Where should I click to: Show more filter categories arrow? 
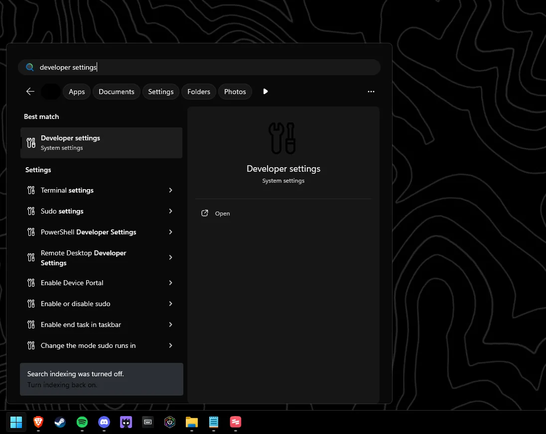[266, 92]
